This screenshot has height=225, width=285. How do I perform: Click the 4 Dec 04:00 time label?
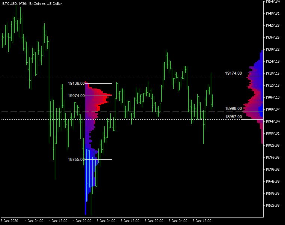(x=34, y=221)
